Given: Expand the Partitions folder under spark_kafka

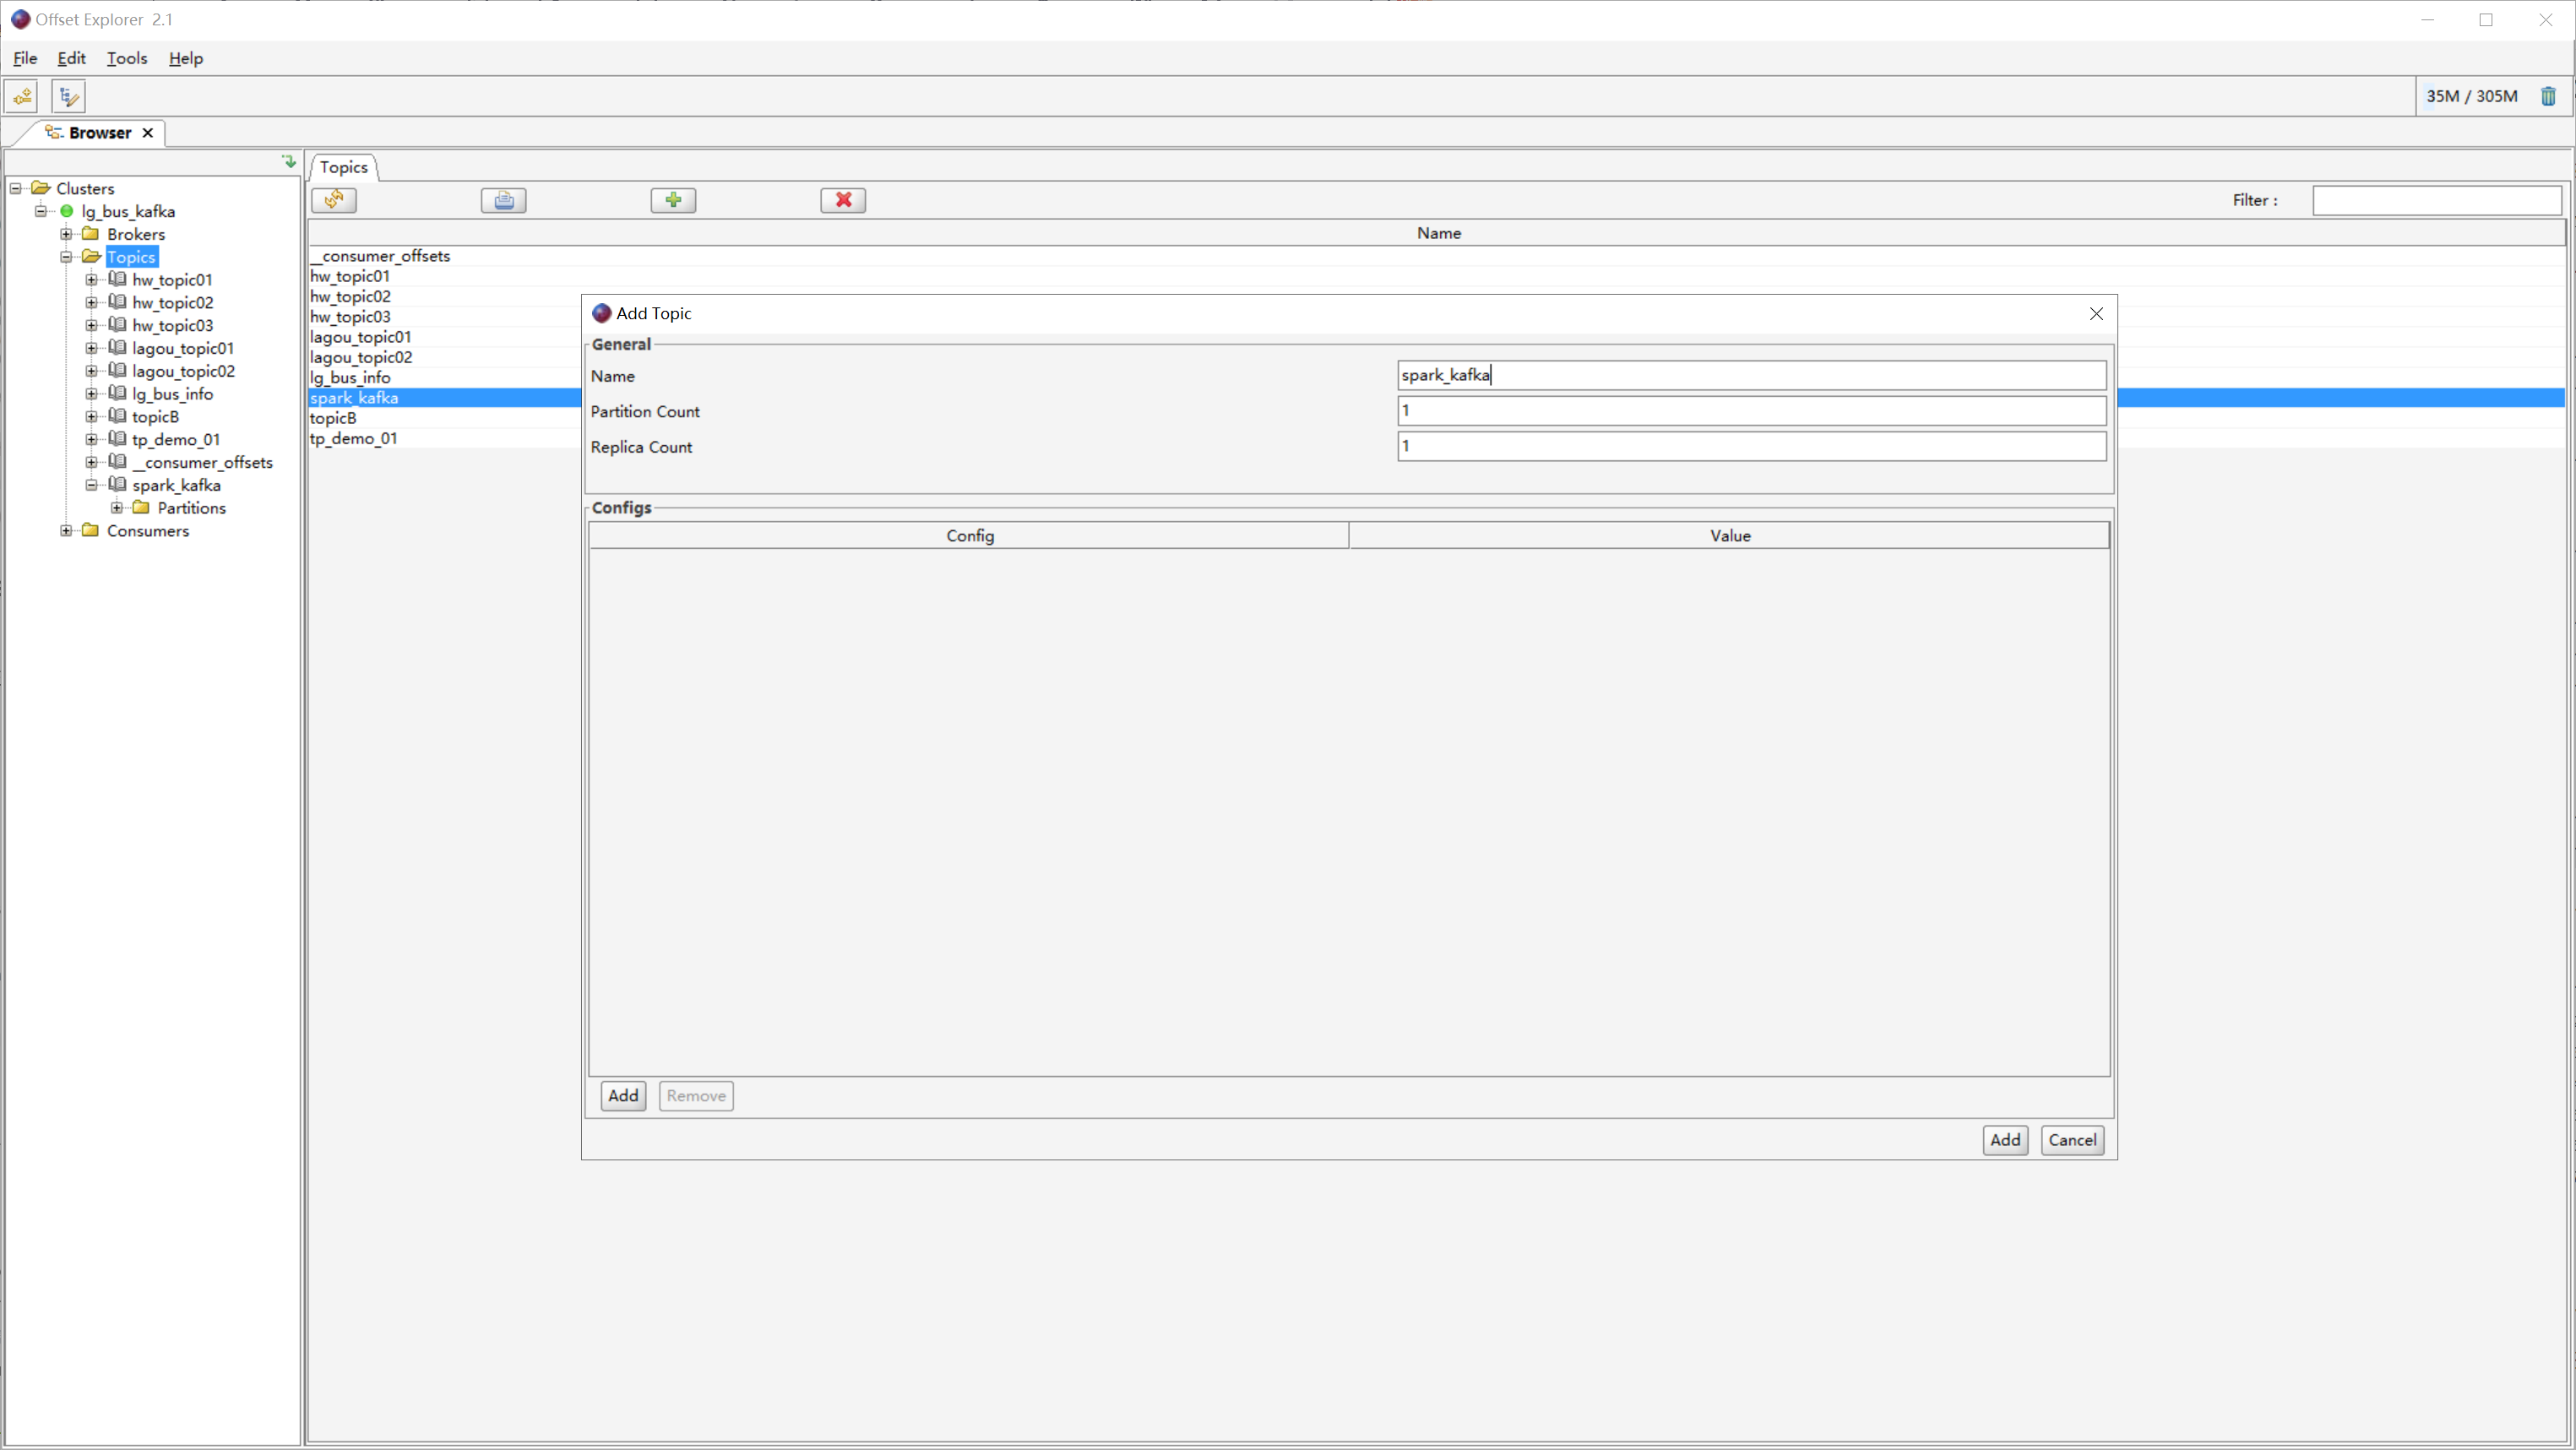Looking at the screenshot, I should tap(116, 508).
